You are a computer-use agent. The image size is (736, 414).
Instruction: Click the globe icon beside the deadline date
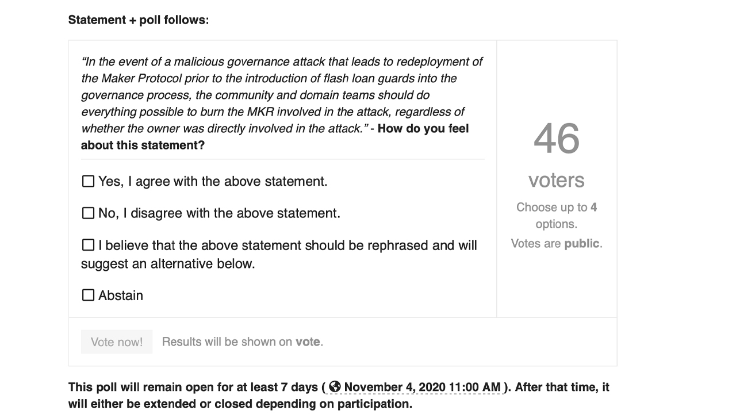[x=335, y=387]
